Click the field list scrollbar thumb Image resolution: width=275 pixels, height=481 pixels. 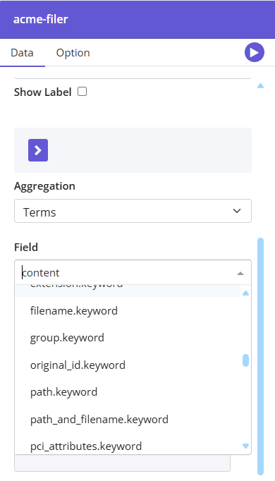(245, 360)
